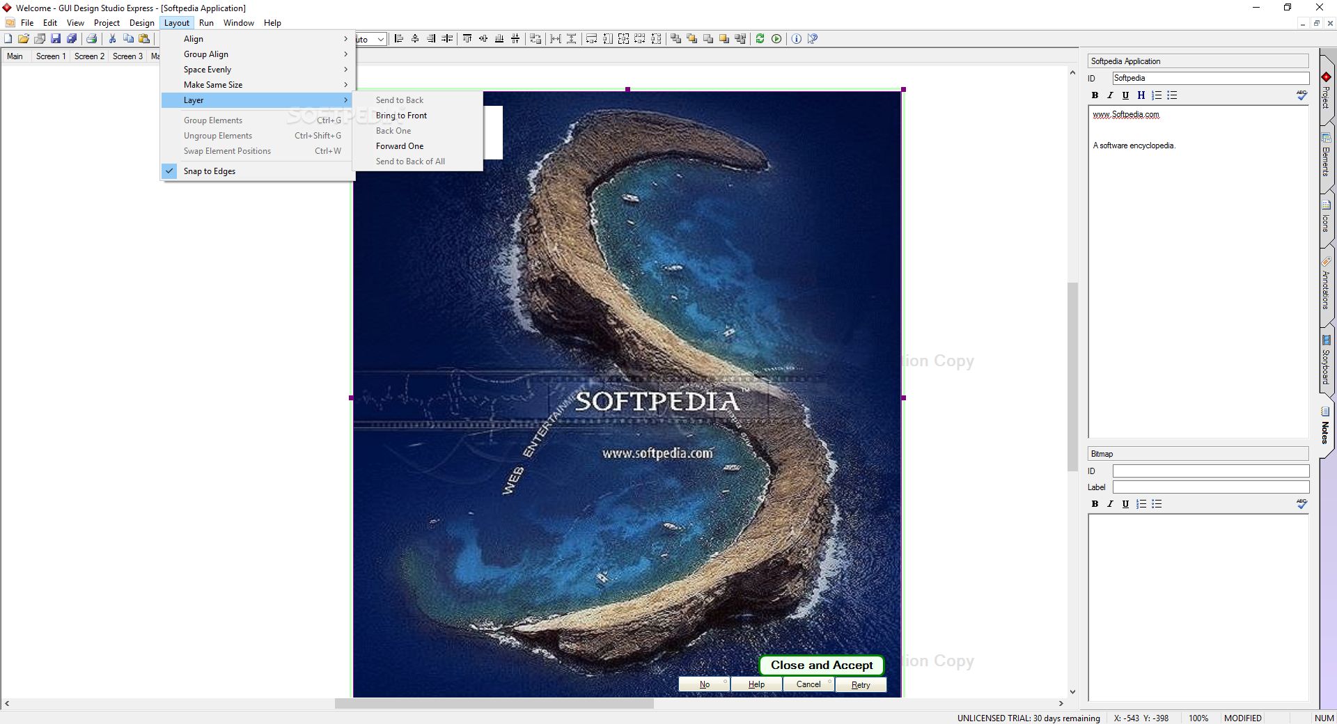Toggle bold in application notes toolbar
Image resolution: width=1337 pixels, height=724 pixels.
tap(1095, 95)
